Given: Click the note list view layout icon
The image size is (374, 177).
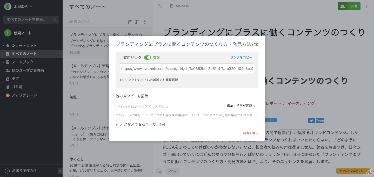Looking at the screenshot, I should (x=137, y=22).
